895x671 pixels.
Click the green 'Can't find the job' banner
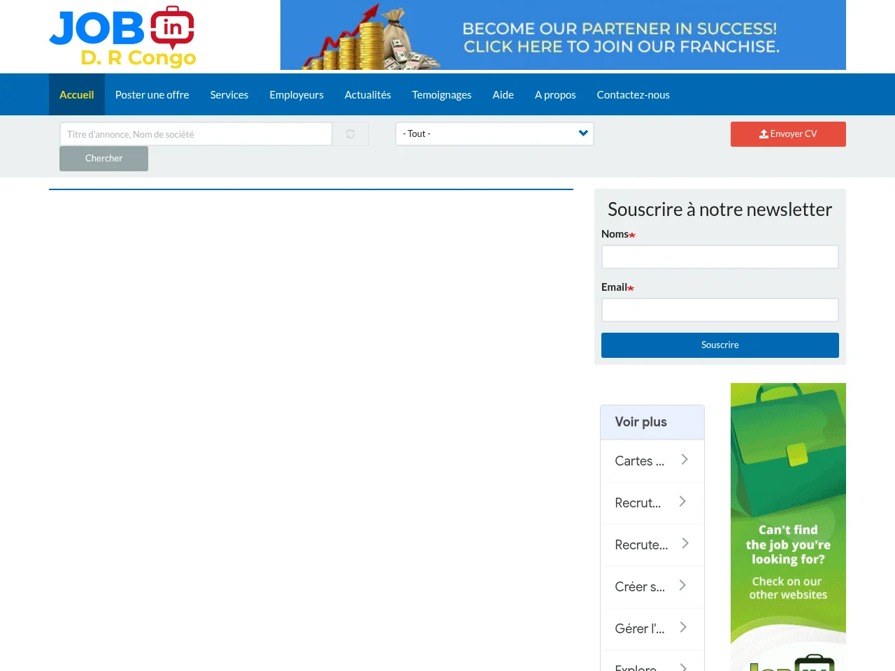click(788, 527)
